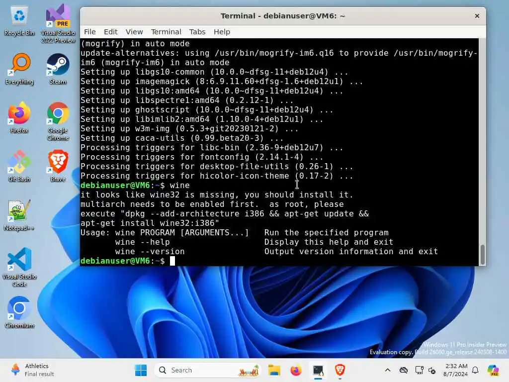Image resolution: width=509 pixels, height=382 pixels.
Task: Open the Everything search desktop shortcut
Action: [19, 69]
